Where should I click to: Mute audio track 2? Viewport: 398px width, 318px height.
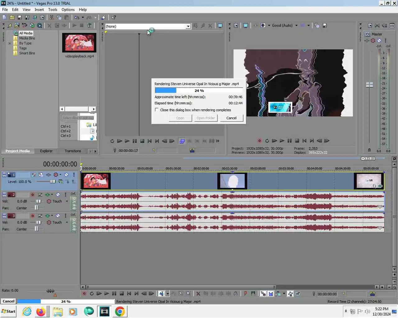[58, 194]
